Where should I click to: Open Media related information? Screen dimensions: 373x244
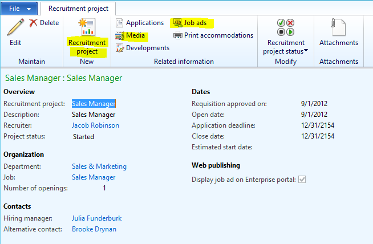tap(131, 35)
